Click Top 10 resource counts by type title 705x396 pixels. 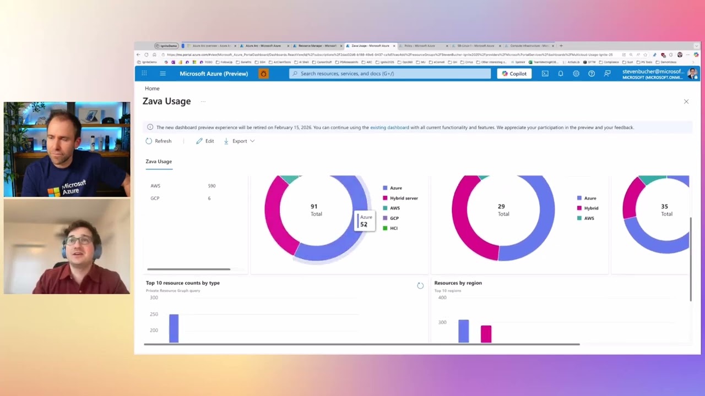tap(183, 283)
